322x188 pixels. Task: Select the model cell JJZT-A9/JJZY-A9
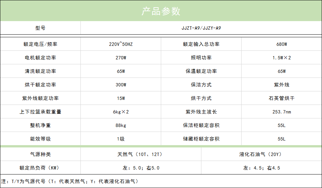pos(201,28)
